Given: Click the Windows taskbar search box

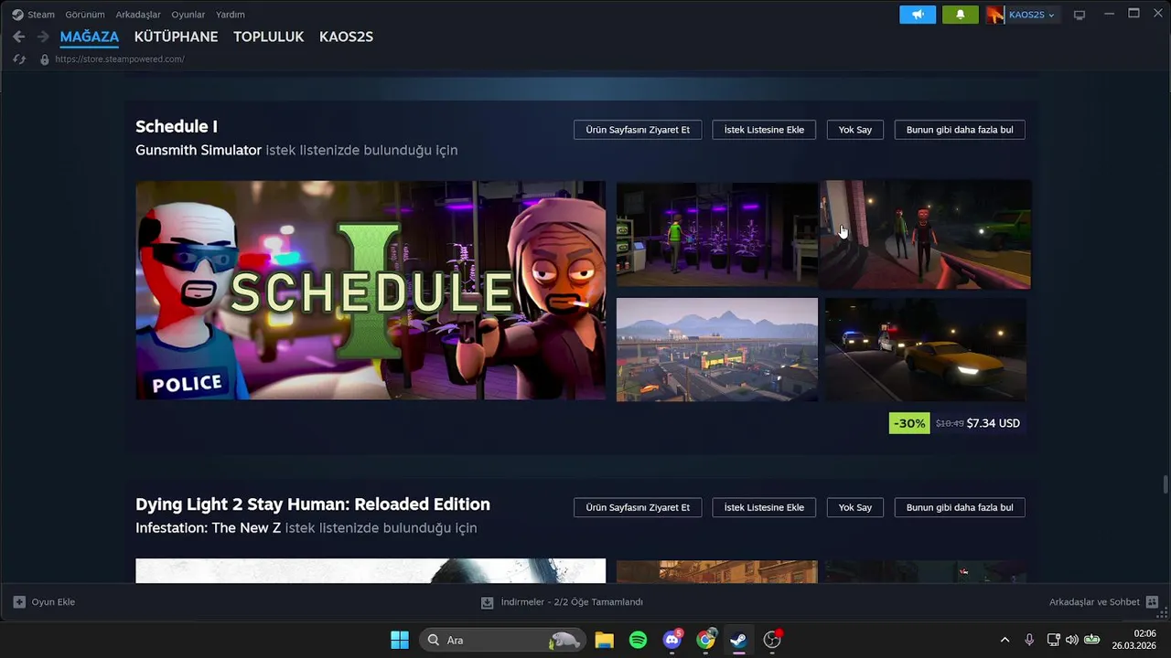Looking at the screenshot, I should click(502, 640).
